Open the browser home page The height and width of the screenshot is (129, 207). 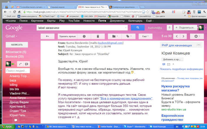pos(19,12)
